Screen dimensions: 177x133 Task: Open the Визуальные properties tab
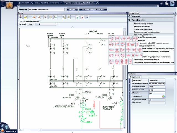click(135, 77)
